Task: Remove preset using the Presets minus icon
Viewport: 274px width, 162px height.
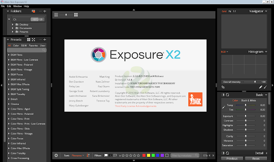Action: [40, 40]
